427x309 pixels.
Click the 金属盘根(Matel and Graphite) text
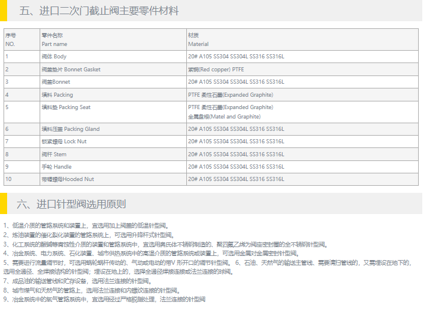coord(224,117)
